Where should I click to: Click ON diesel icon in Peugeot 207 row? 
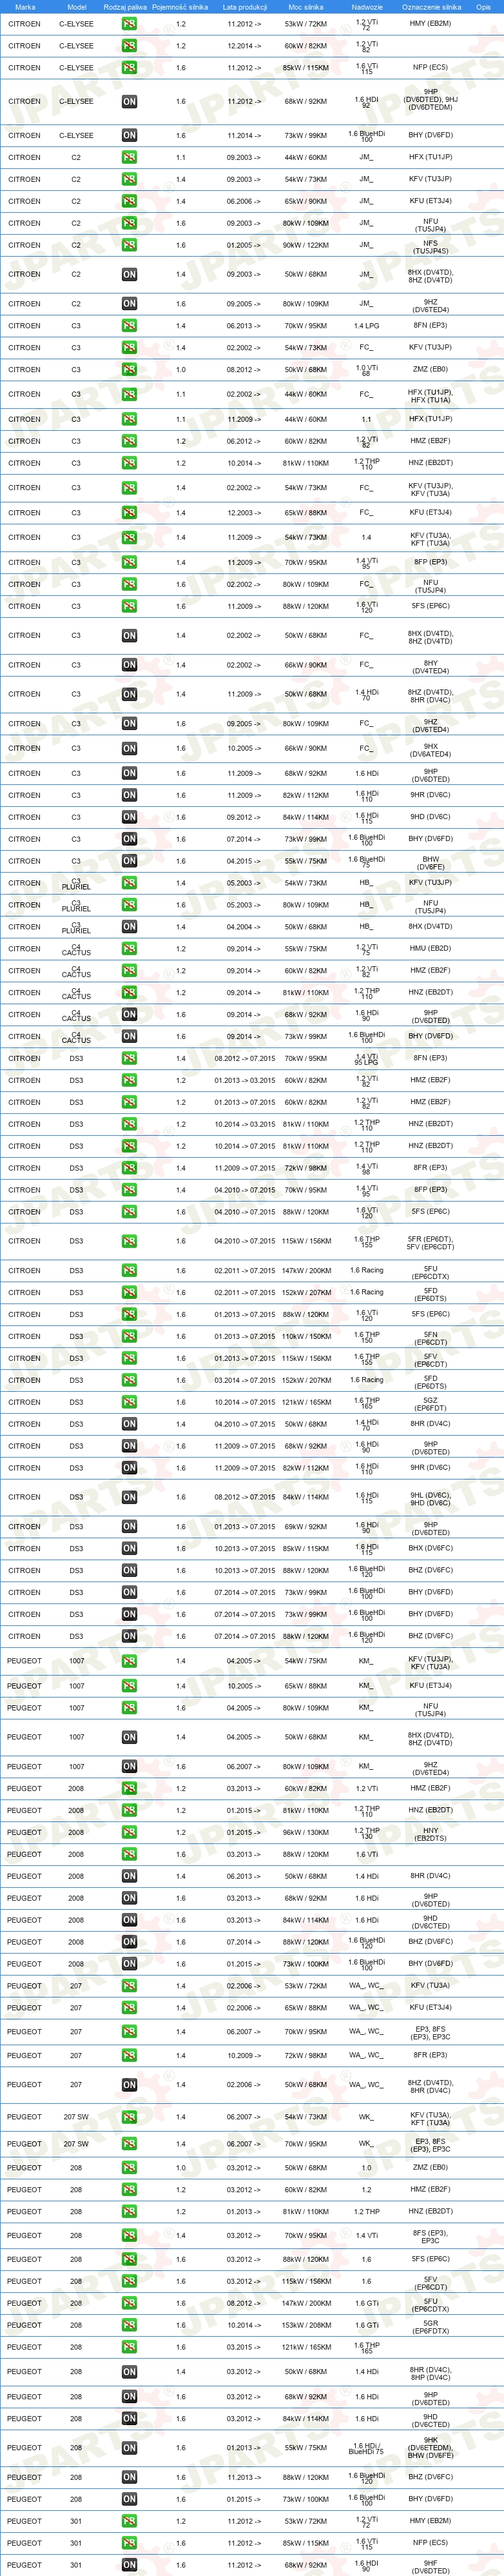pyautogui.click(x=129, y=2084)
